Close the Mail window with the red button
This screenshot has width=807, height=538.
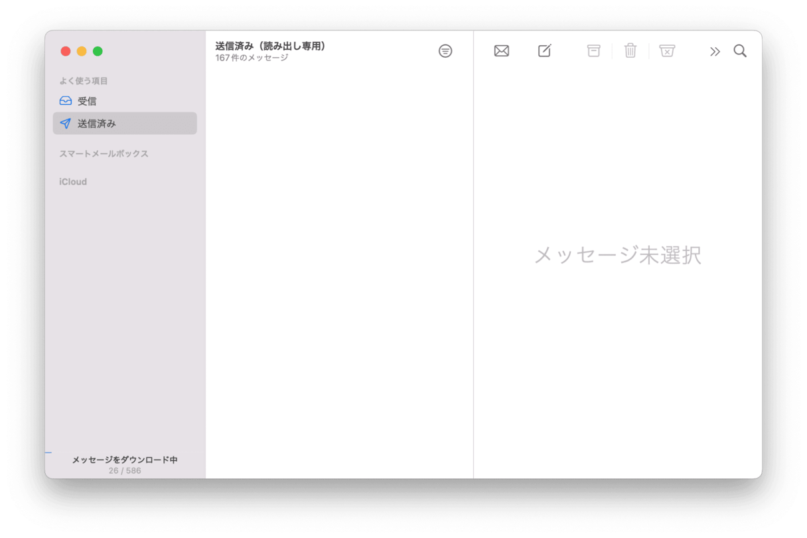(x=66, y=52)
